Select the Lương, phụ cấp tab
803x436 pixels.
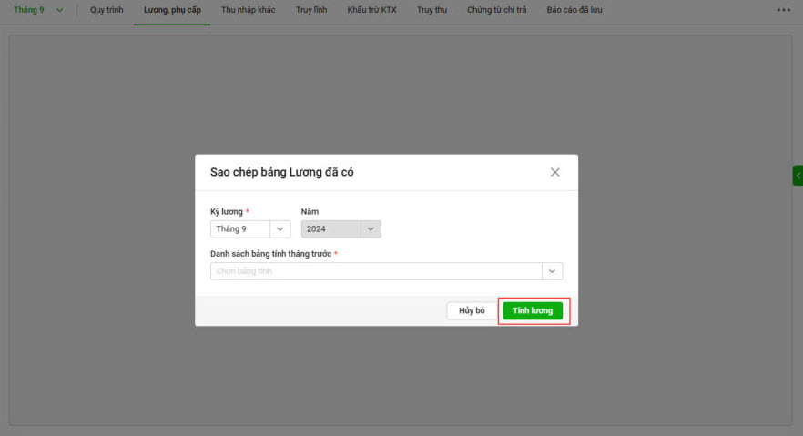pyautogui.click(x=171, y=10)
